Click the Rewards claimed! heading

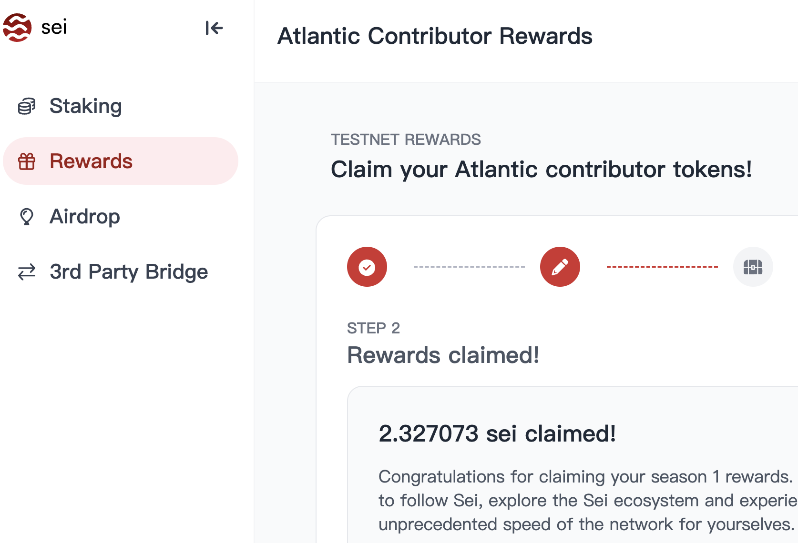click(443, 355)
